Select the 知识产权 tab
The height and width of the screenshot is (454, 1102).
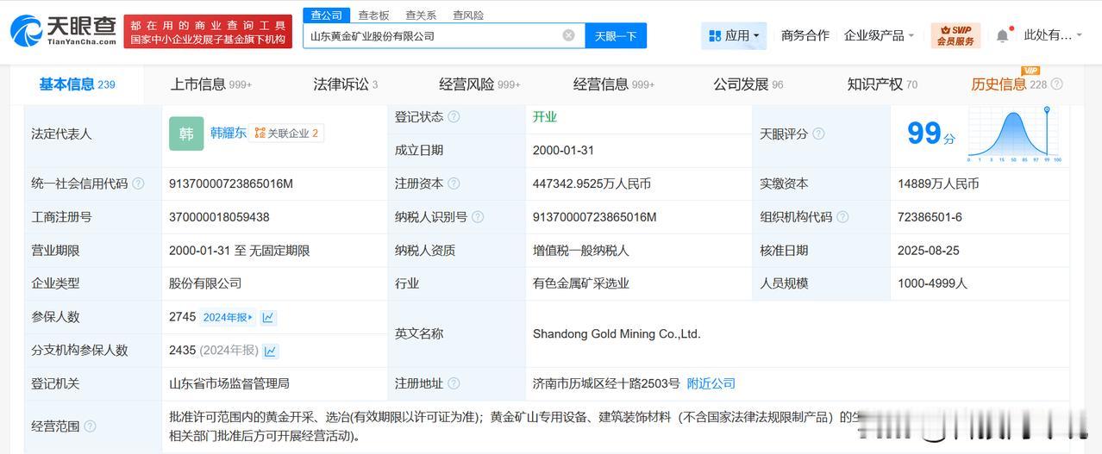pos(882,84)
